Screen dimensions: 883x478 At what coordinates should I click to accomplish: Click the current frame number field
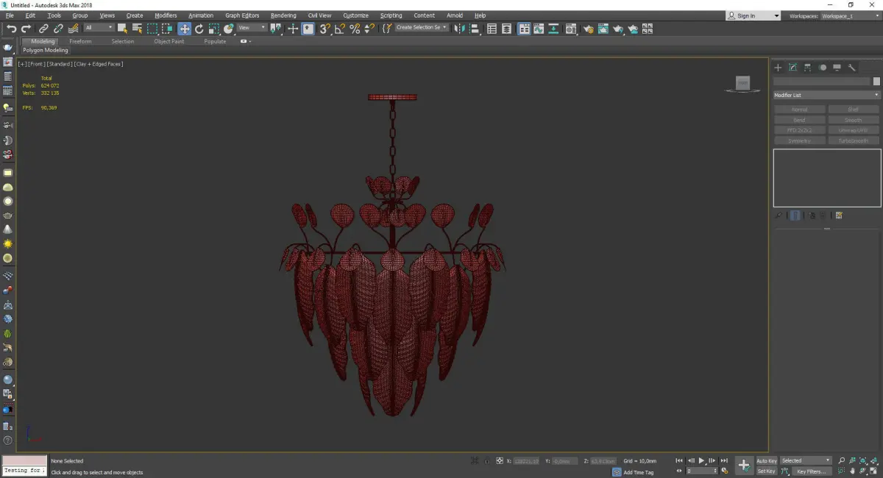701,471
